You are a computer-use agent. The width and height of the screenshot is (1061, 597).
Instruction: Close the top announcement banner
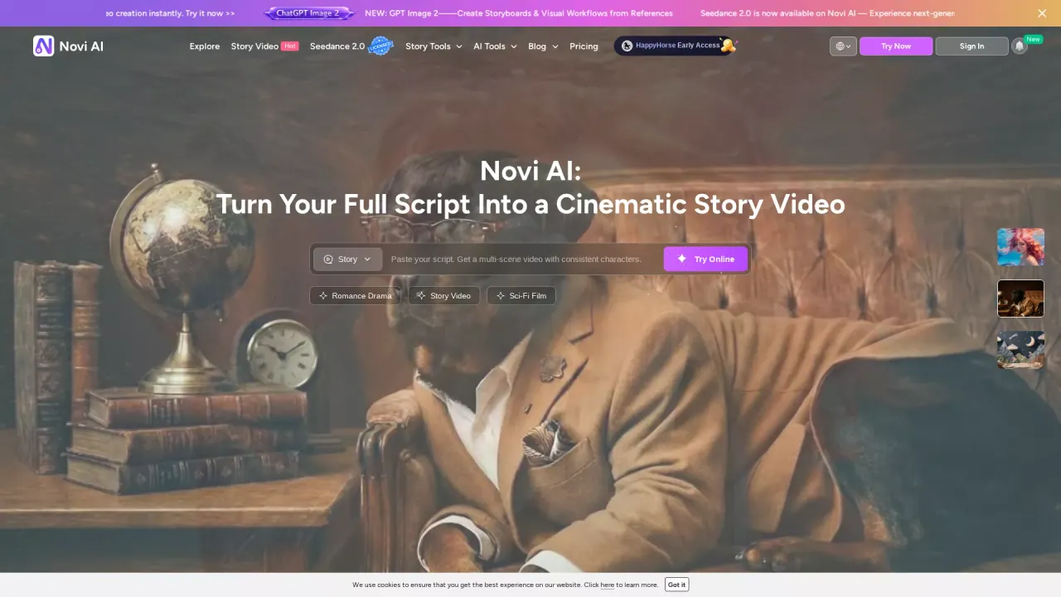click(x=1042, y=13)
